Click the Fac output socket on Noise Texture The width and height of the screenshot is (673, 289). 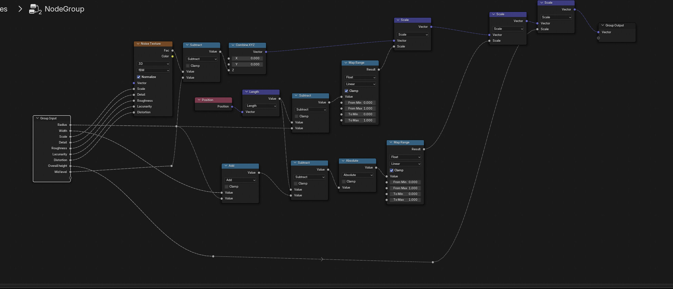point(172,51)
